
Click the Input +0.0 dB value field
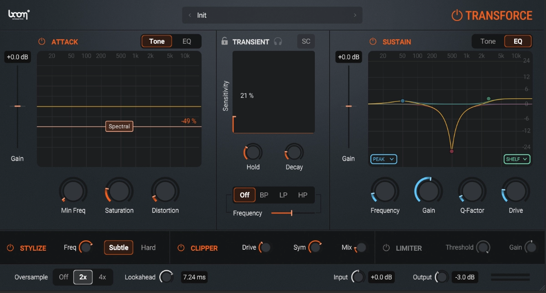381,277
